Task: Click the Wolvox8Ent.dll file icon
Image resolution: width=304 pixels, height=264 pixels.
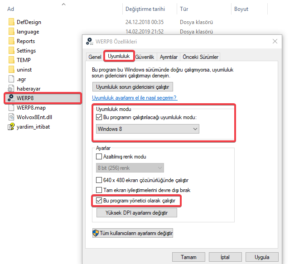Action: [x=11, y=117]
